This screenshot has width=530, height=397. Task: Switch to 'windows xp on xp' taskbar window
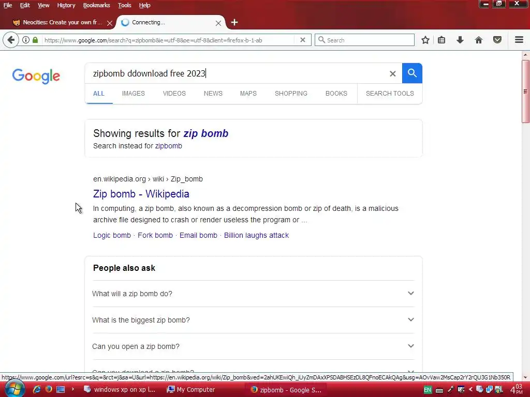coord(120,390)
